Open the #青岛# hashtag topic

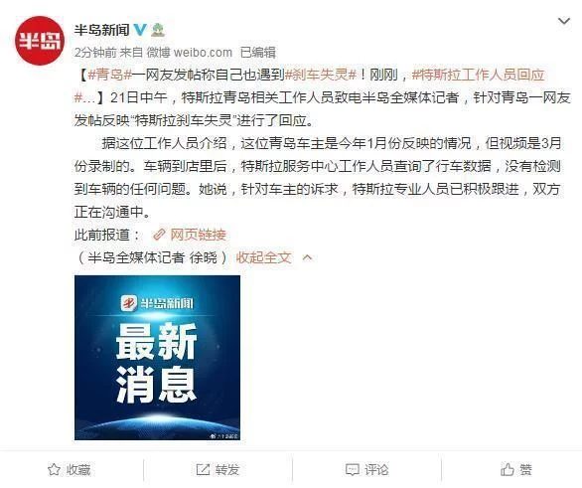tap(110, 75)
